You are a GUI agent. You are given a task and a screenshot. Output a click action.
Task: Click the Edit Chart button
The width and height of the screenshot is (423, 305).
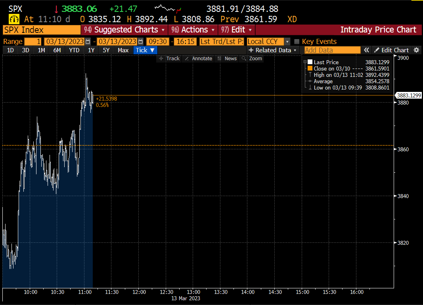[x=392, y=50]
